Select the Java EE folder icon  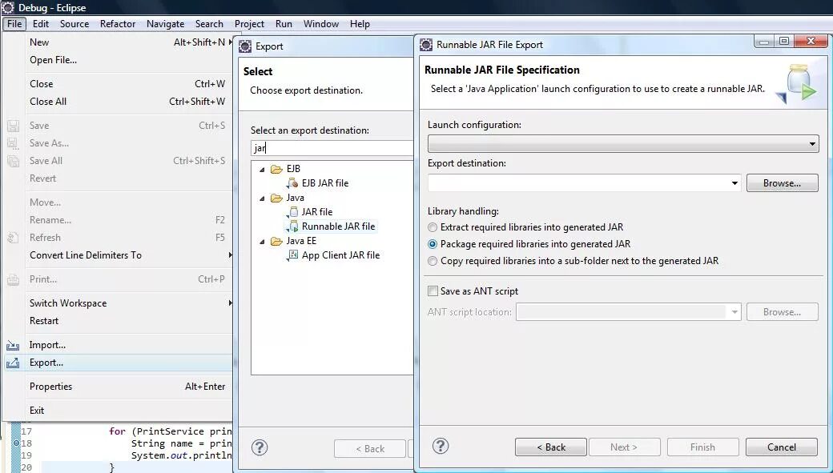277,241
